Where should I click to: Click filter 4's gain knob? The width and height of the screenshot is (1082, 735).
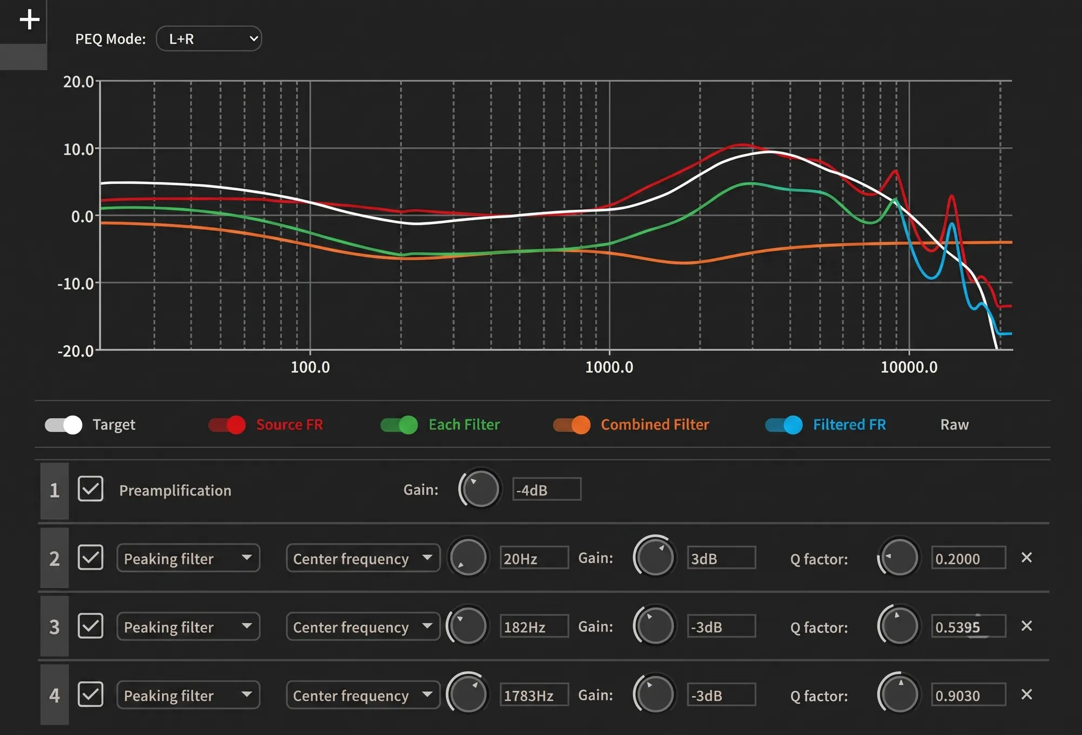point(655,694)
